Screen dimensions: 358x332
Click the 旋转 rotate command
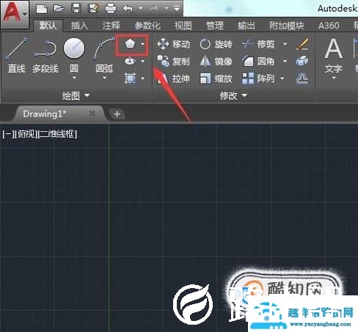(x=216, y=44)
